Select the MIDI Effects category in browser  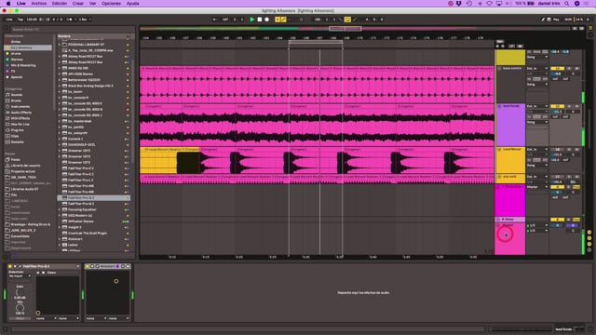(20, 118)
